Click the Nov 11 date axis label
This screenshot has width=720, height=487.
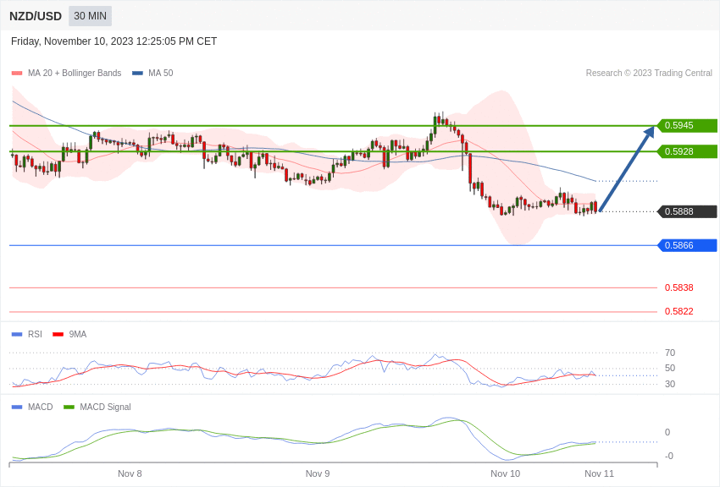599,473
